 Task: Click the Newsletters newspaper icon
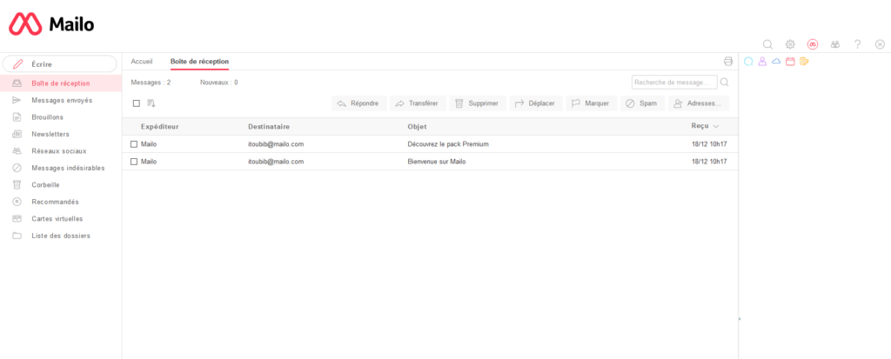[17, 134]
